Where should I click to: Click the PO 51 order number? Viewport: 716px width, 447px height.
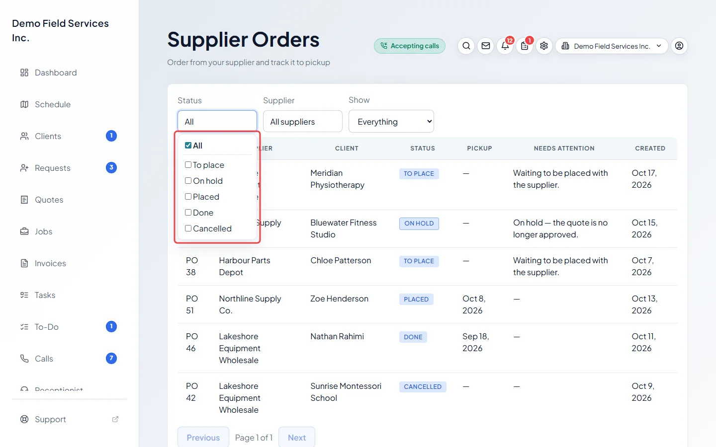pos(192,304)
